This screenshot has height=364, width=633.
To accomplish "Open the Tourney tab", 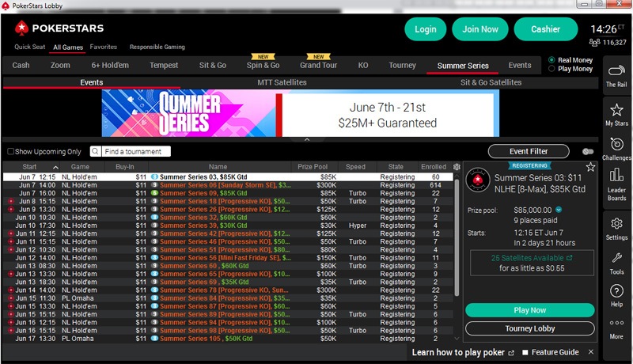I will pyautogui.click(x=402, y=65).
